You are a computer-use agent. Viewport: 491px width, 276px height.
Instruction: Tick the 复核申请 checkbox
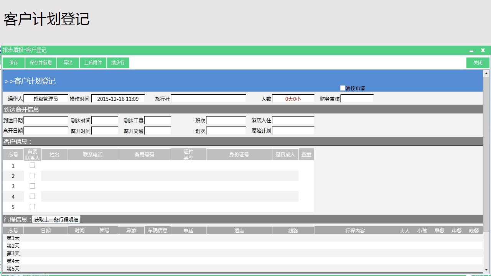[343, 88]
